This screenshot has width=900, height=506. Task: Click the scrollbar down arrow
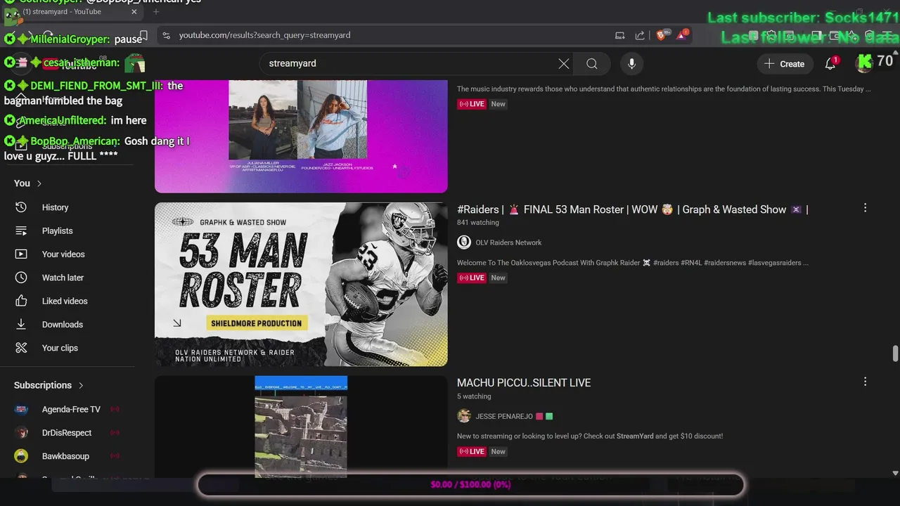click(x=895, y=474)
